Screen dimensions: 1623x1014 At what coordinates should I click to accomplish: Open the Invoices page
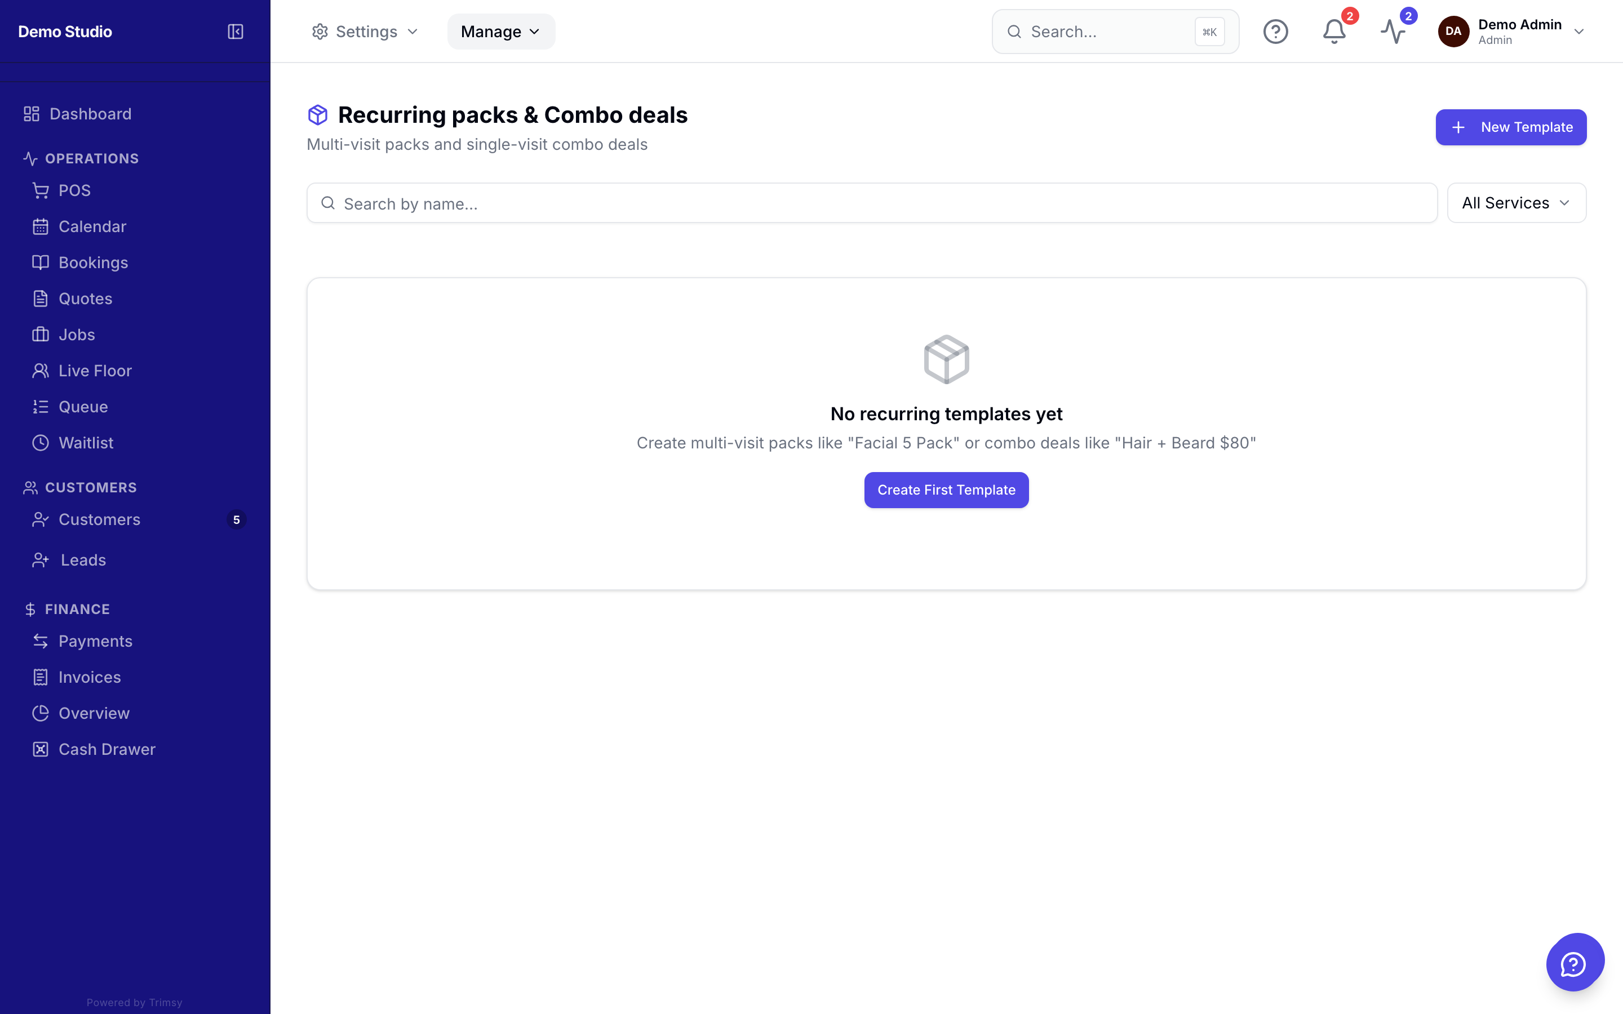pos(89,677)
